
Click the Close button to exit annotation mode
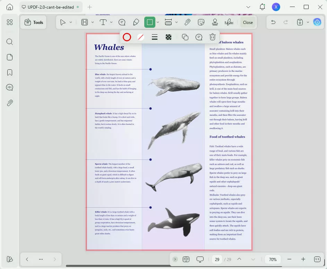pyautogui.click(x=248, y=22)
